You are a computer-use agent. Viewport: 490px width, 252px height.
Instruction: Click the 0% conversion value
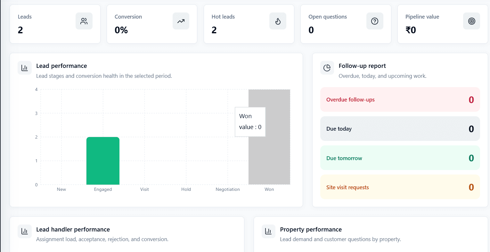[x=121, y=30]
